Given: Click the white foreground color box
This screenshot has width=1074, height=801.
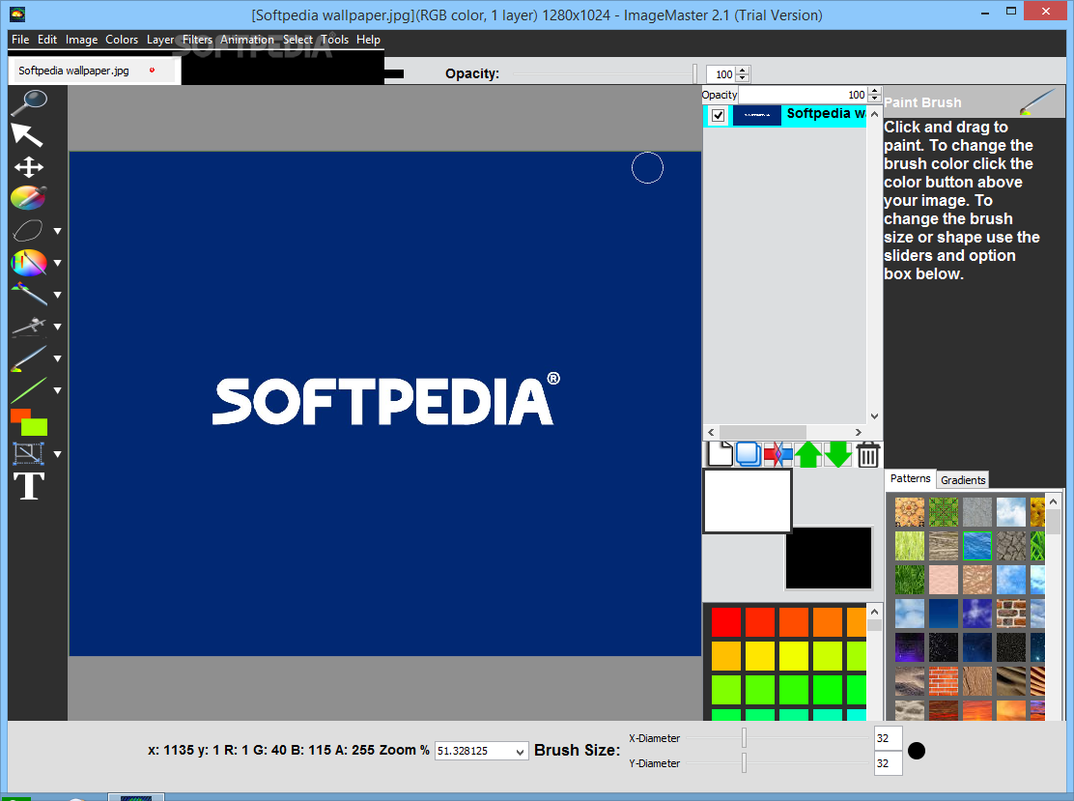Looking at the screenshot, I should (748, 501).
